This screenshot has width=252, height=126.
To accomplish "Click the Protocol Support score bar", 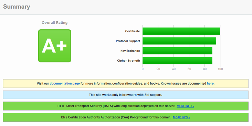I will pyautogui.click(x=179, y=41).
